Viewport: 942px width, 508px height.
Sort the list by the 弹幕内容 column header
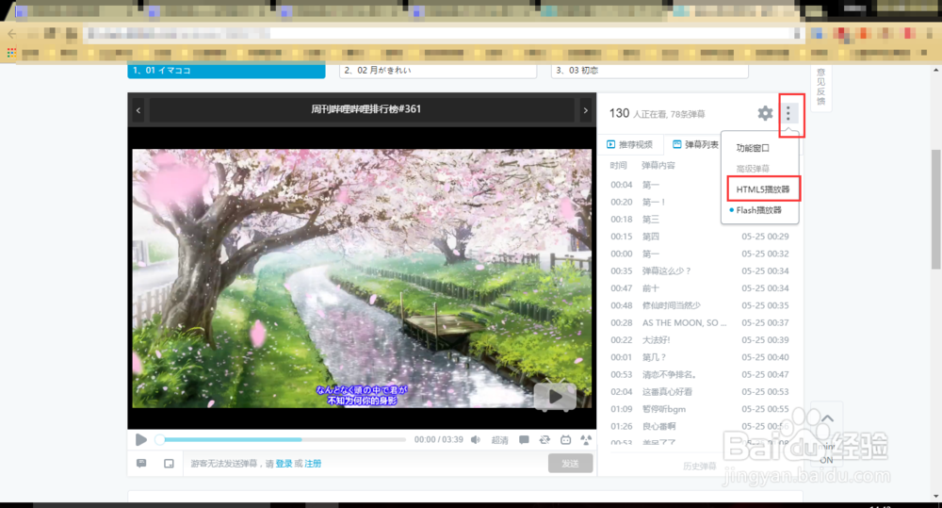pos(658,165)
